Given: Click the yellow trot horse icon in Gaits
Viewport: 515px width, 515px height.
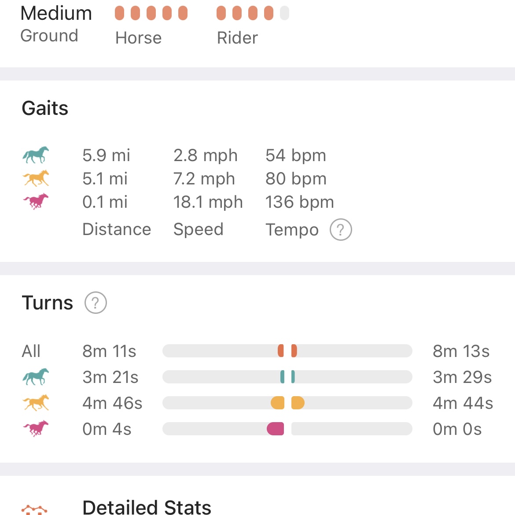Looking at the screenshot, I should tap(36, 178).
